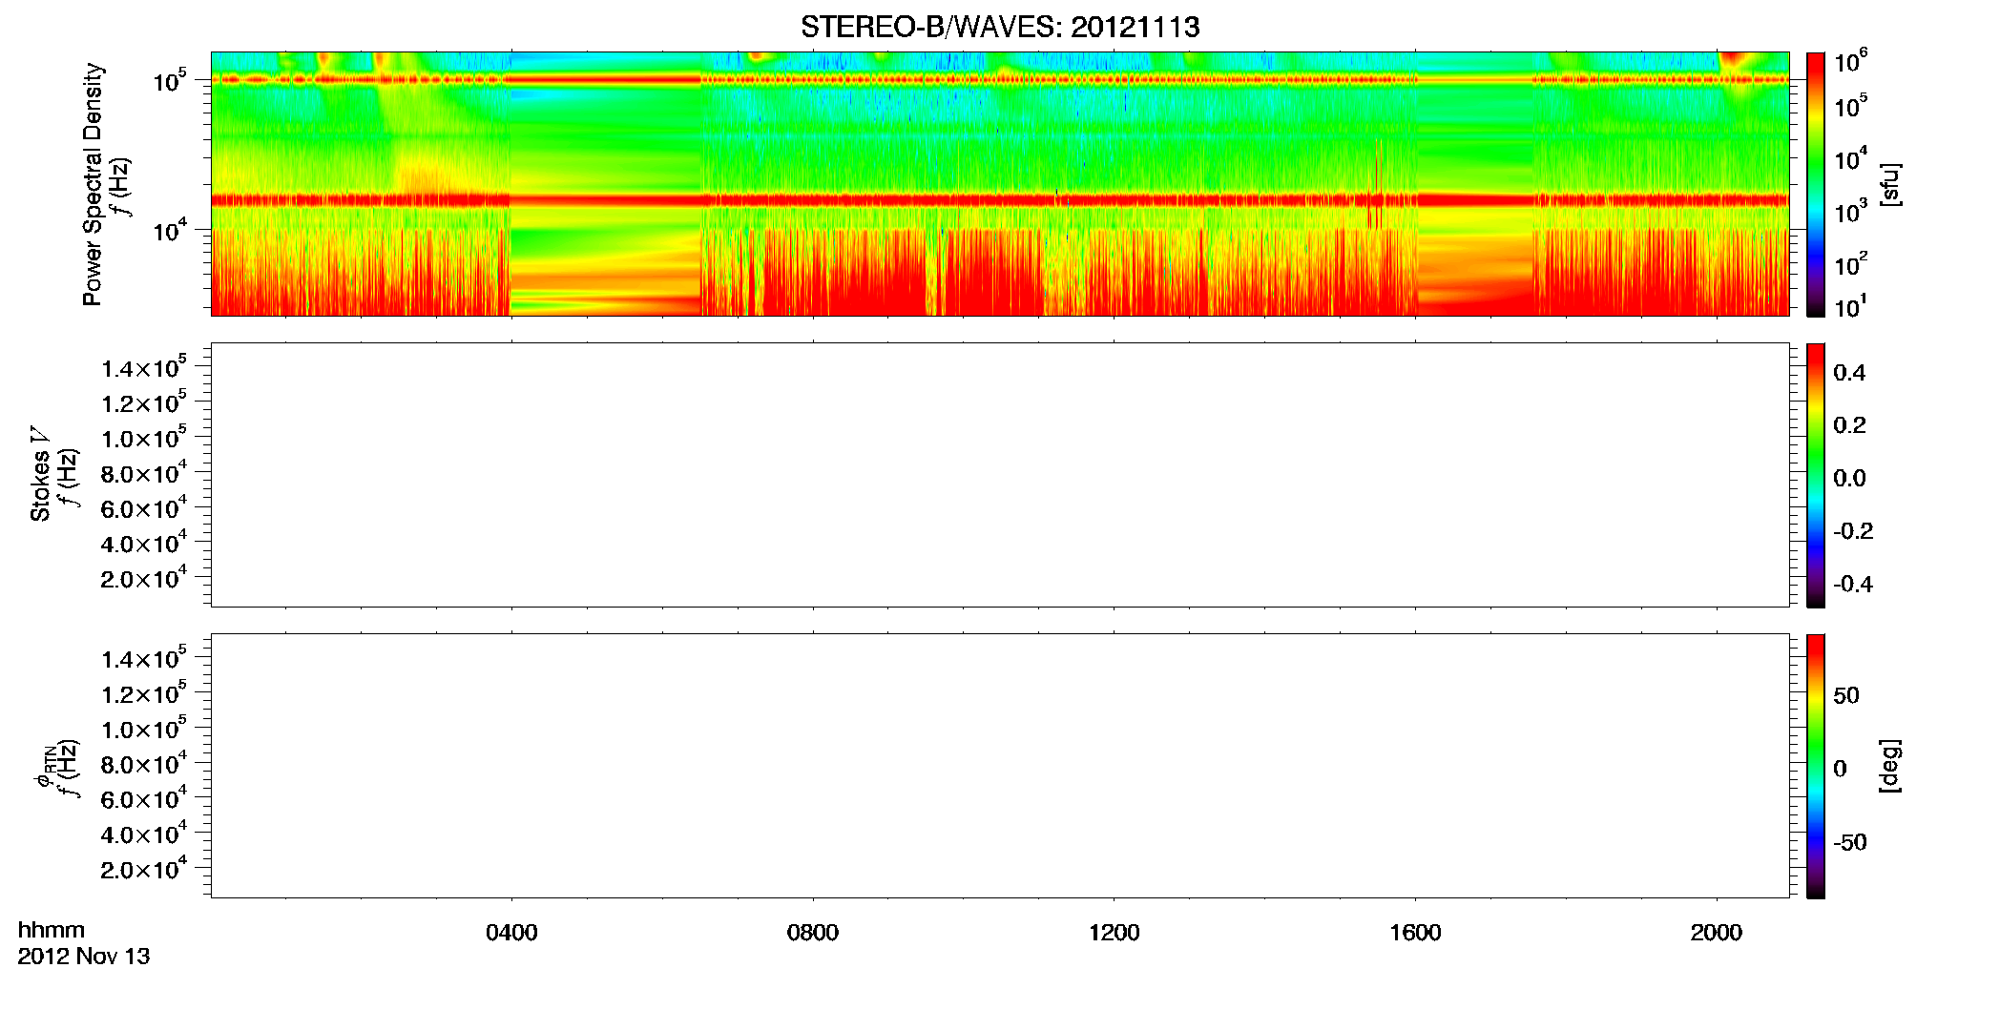2000x1030 pixels.
Task: Select the 2000 time axis label
Action: 1717,933
